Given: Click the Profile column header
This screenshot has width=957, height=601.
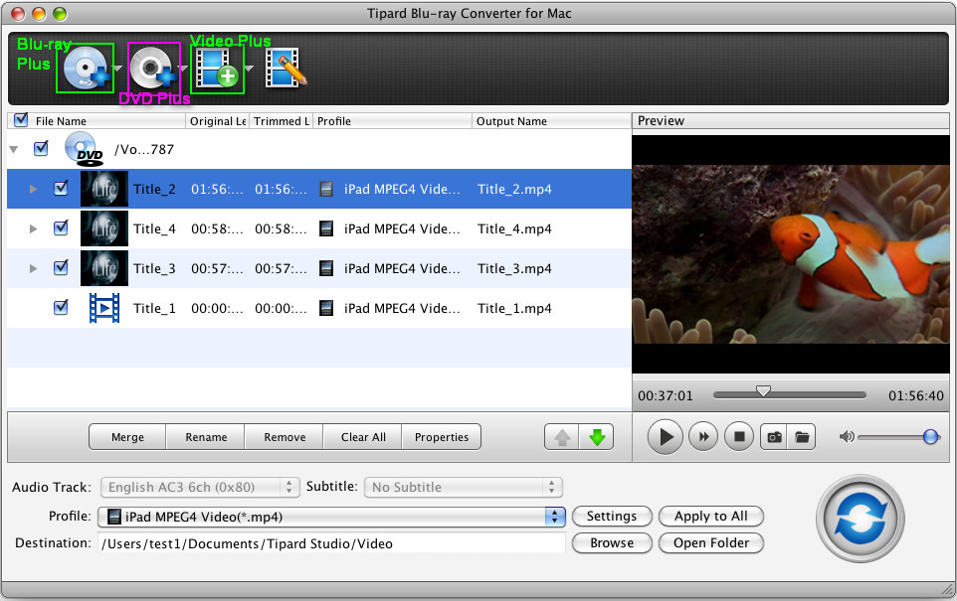Looking at the screenshot, I should [392, 120].
